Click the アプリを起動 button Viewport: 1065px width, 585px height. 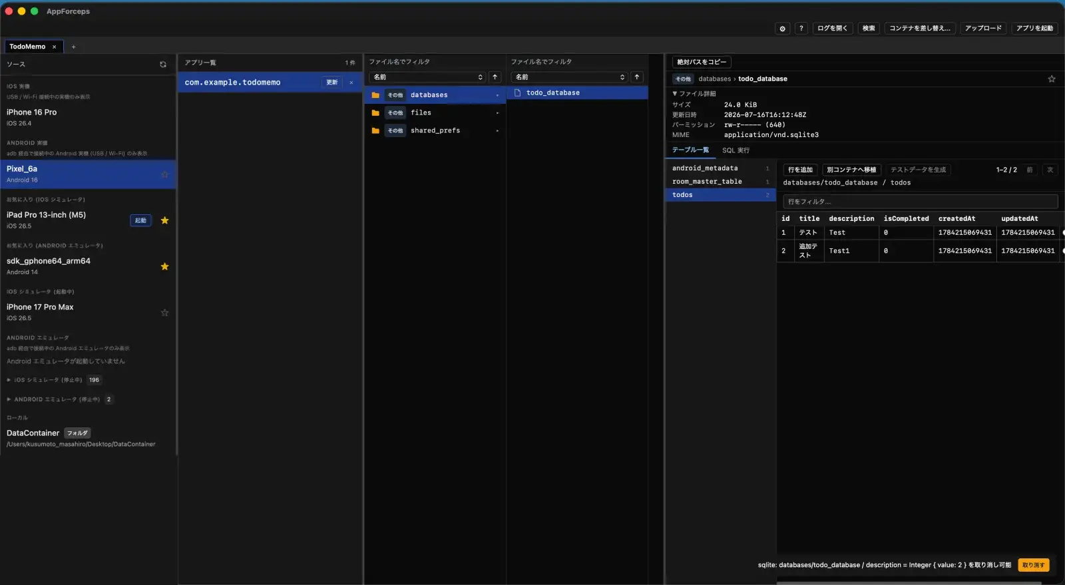(1034, 28)
